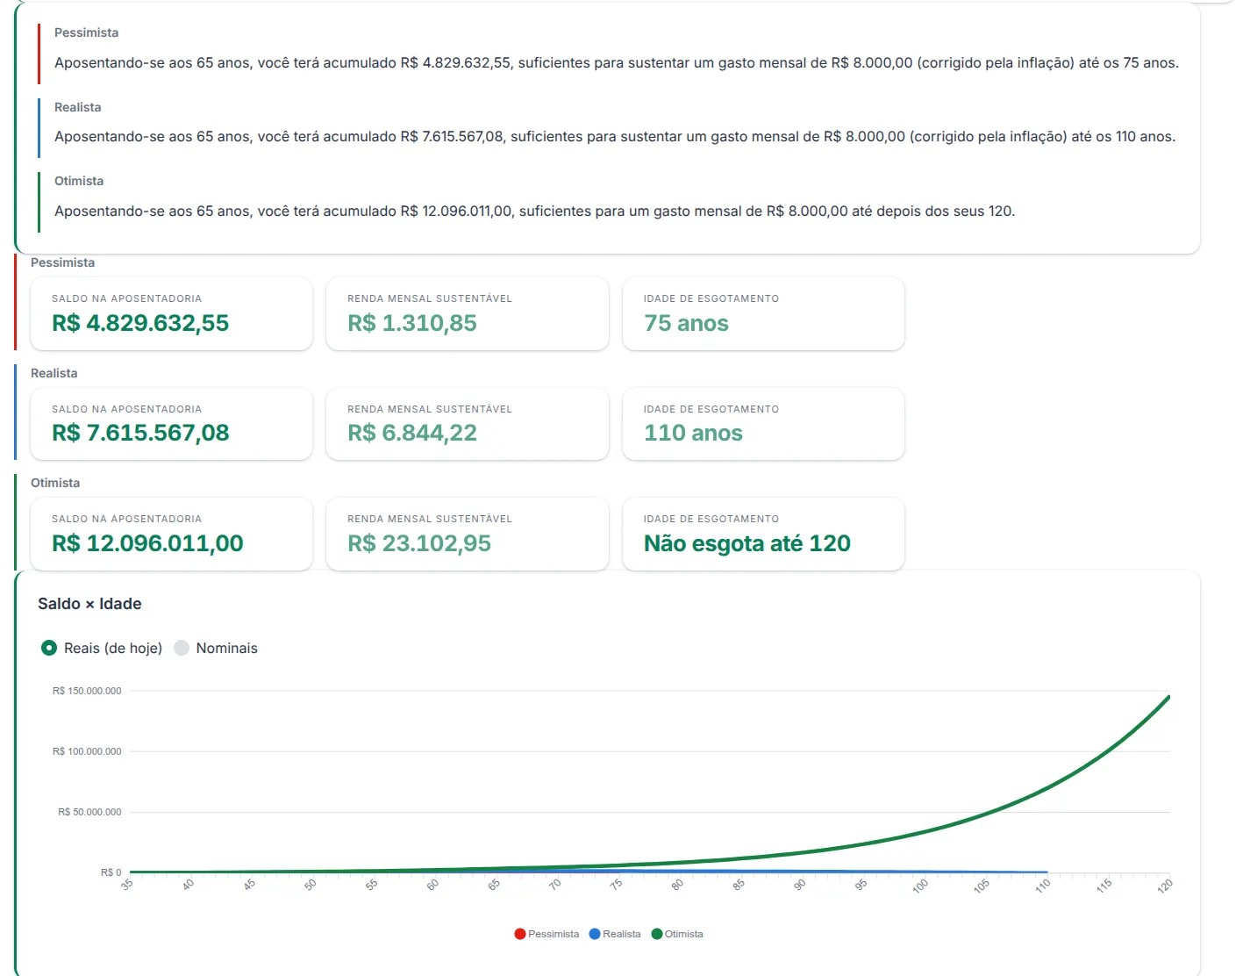The width and height of the screenshot is (1250, 976).
Task: Click the Saldo × Idade chart title
Action: click(89, 604)
